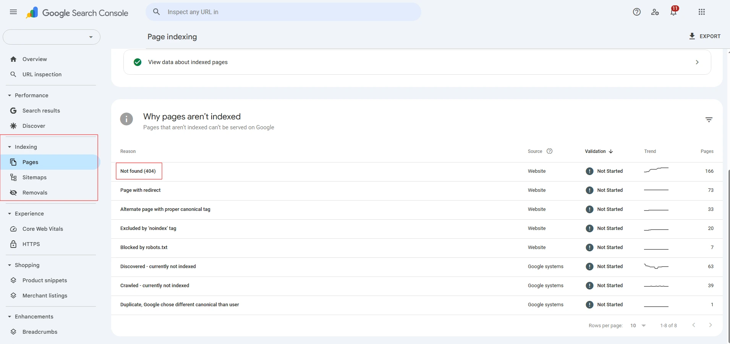
Task: Click the Pages document icon
Action: pyautogui.click(x=13, y=162)
